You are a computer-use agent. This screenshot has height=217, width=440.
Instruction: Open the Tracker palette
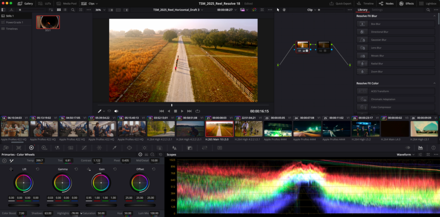tap(144, 148)
